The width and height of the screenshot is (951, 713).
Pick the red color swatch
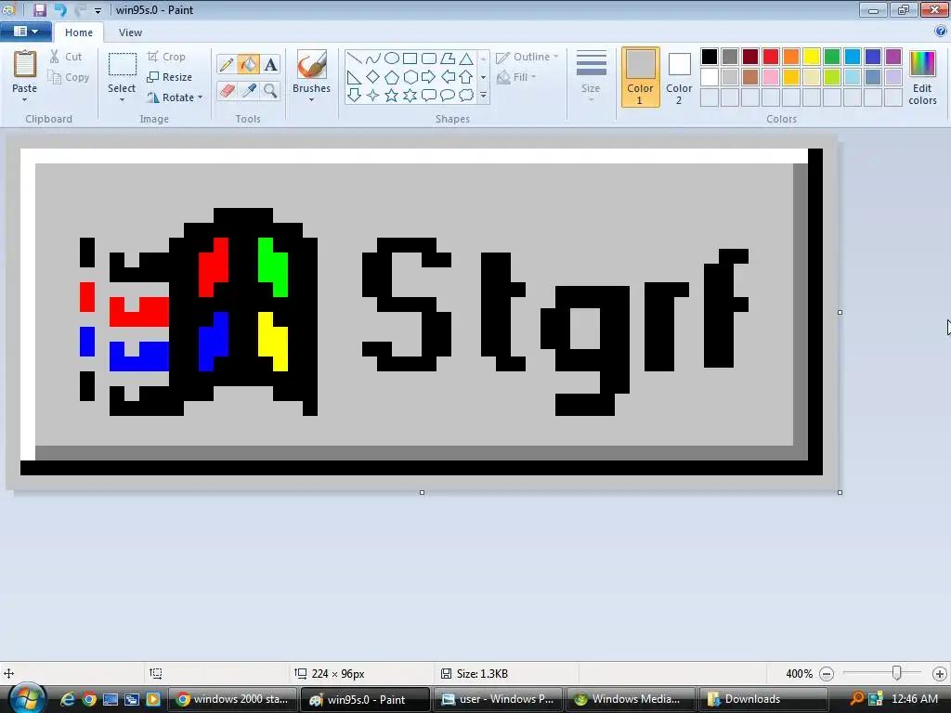coord(771,57)
